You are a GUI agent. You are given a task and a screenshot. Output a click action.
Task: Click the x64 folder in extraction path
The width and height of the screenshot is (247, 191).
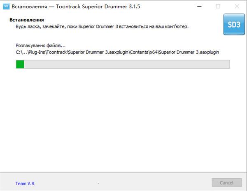click(x=154, y=52)
